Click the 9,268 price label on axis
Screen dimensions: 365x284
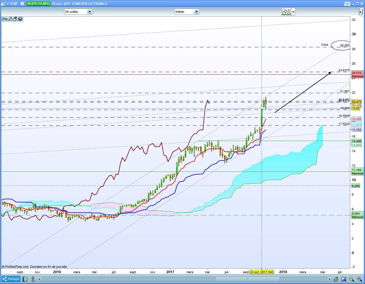click(356, 186)
